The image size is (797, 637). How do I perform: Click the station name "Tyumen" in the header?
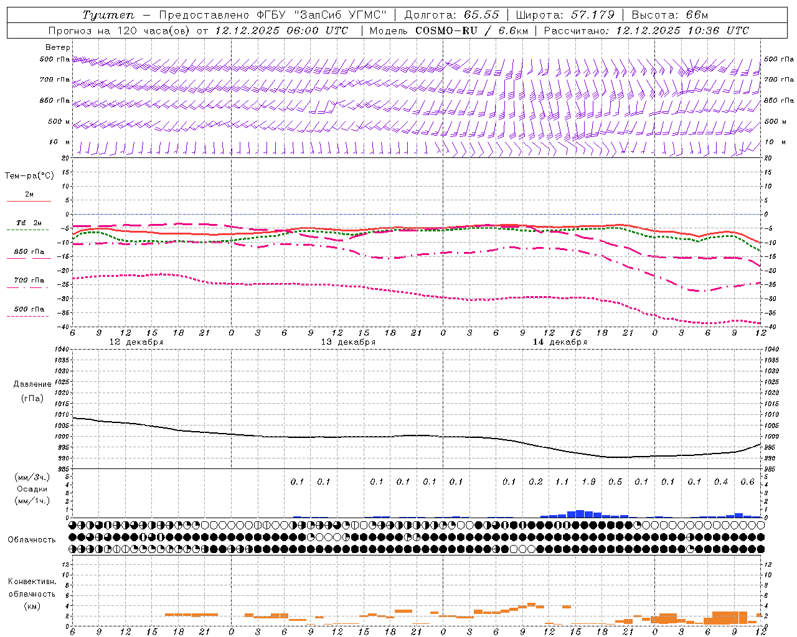(x=108, y=15)
